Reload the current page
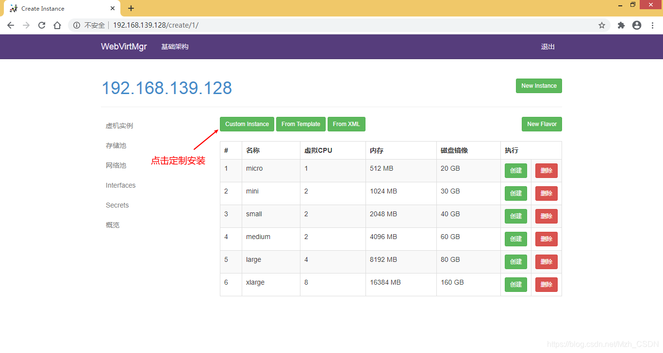Viewport: 663px width, 353px height. pyautogui.click(x=42, y=25)
